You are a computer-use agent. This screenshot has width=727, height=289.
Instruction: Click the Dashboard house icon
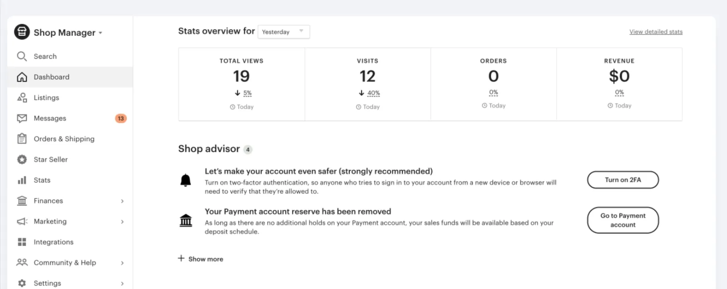22,77
